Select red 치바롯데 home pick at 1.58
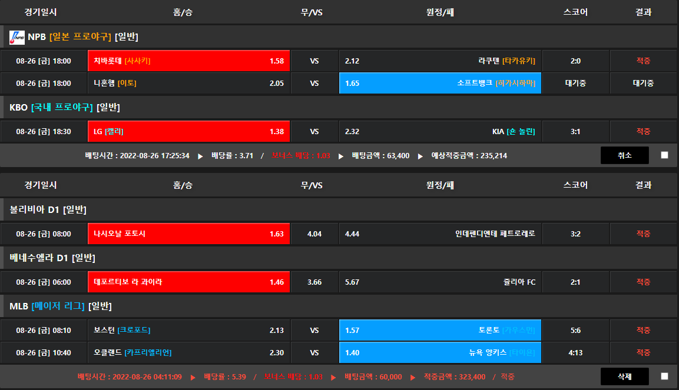 [x=188, y=61]
